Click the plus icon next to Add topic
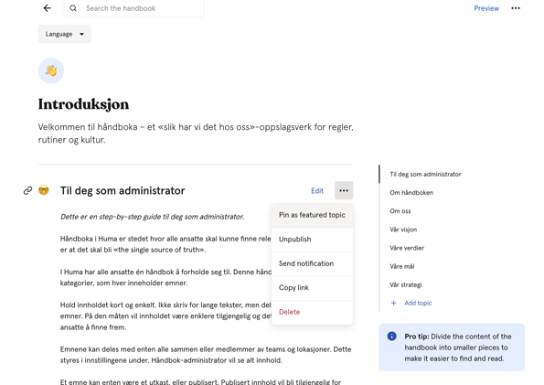The width and height of the screenshot is (544, 385). (393, 303)
